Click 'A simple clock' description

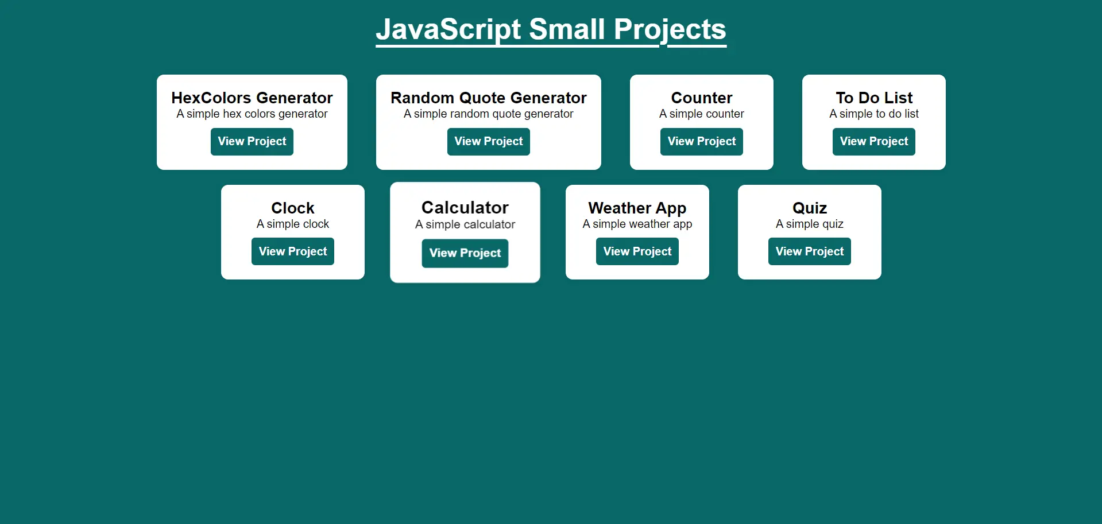293,224
